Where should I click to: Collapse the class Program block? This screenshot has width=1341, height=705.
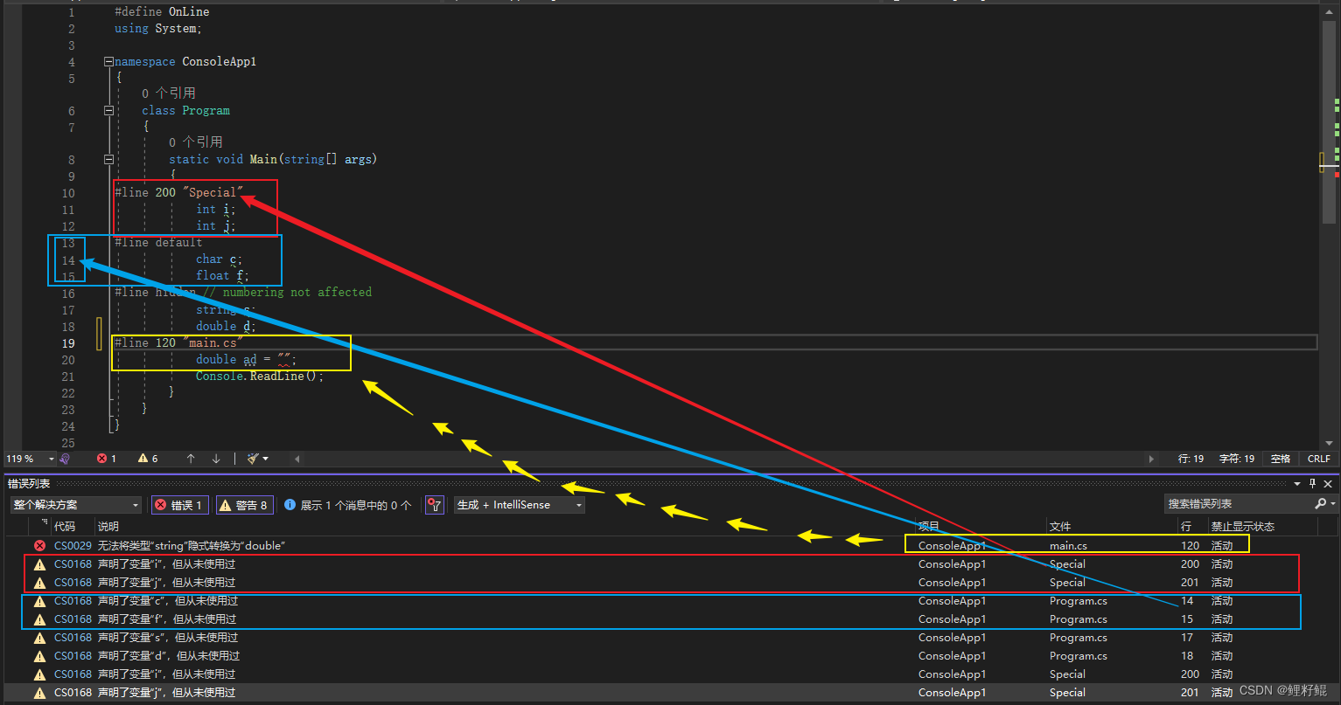[x=108, y=111]
